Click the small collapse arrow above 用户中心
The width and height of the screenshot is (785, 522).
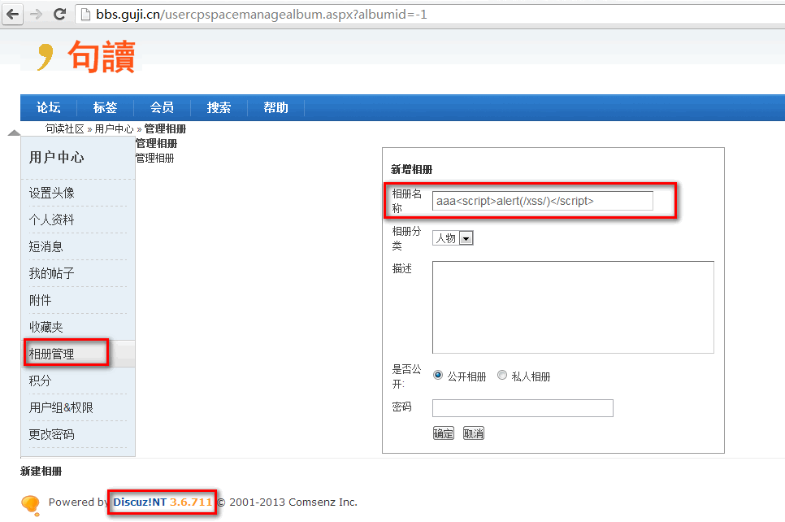[x=14, y=133]
